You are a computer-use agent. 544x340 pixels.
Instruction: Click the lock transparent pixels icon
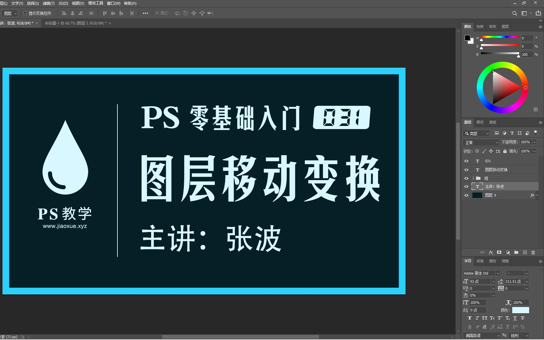click(477, 151)
